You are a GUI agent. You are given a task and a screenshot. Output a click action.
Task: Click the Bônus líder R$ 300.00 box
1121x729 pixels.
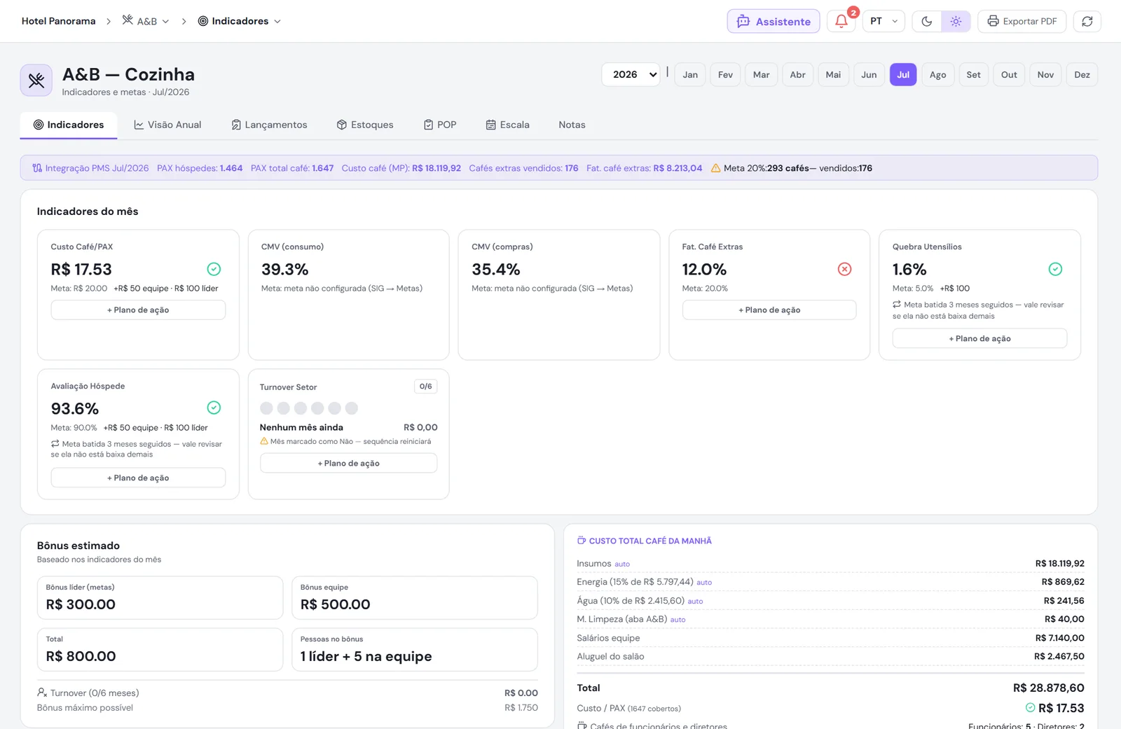[160, 597]
